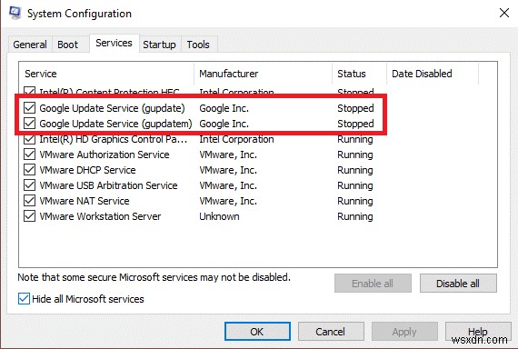Uncheck VMware Workstation Server
Screen dimensions: 518x349
click(x=29, y=216)
